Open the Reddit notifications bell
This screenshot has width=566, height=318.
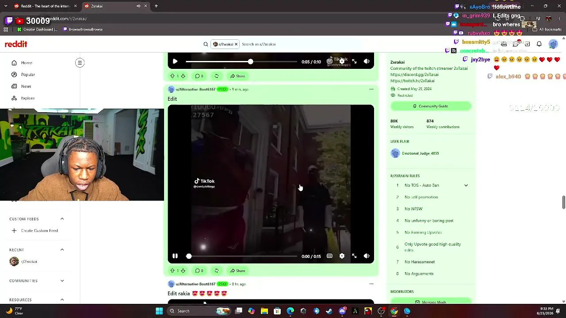pyautogui.click(x=539, y=44)
